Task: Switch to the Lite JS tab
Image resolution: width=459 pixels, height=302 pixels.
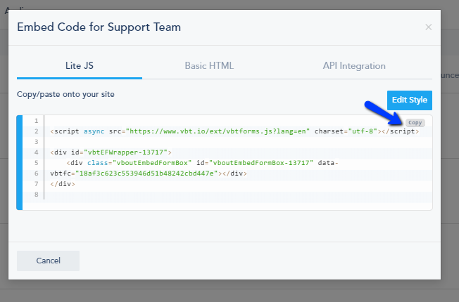Action: 80,66
